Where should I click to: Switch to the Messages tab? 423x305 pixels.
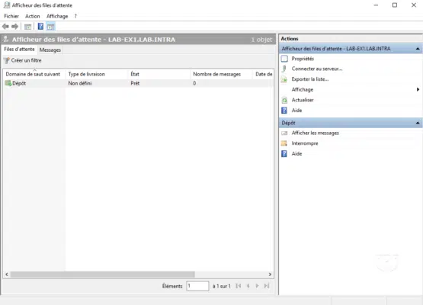click(50, 50)
